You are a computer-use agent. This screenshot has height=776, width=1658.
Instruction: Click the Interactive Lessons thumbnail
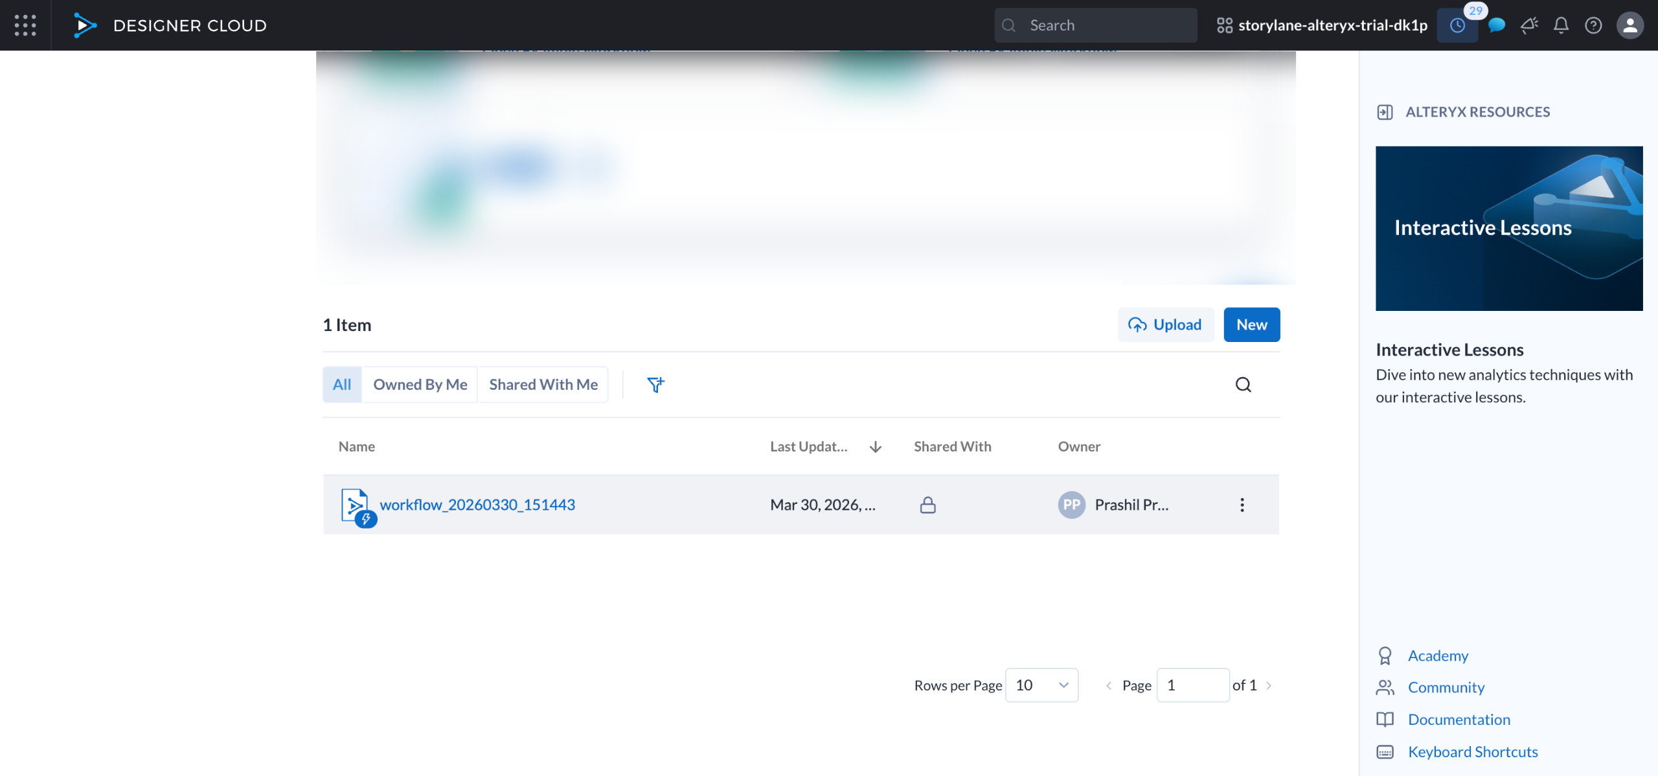click(x=1508, y=228)
